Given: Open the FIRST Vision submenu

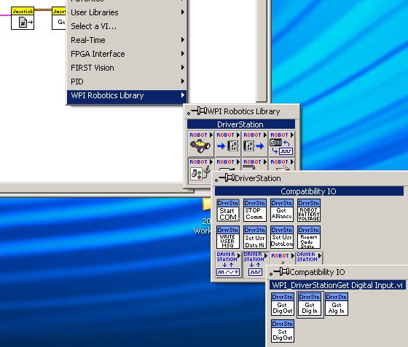Looking at the screenshot, I should pos(127,68).
